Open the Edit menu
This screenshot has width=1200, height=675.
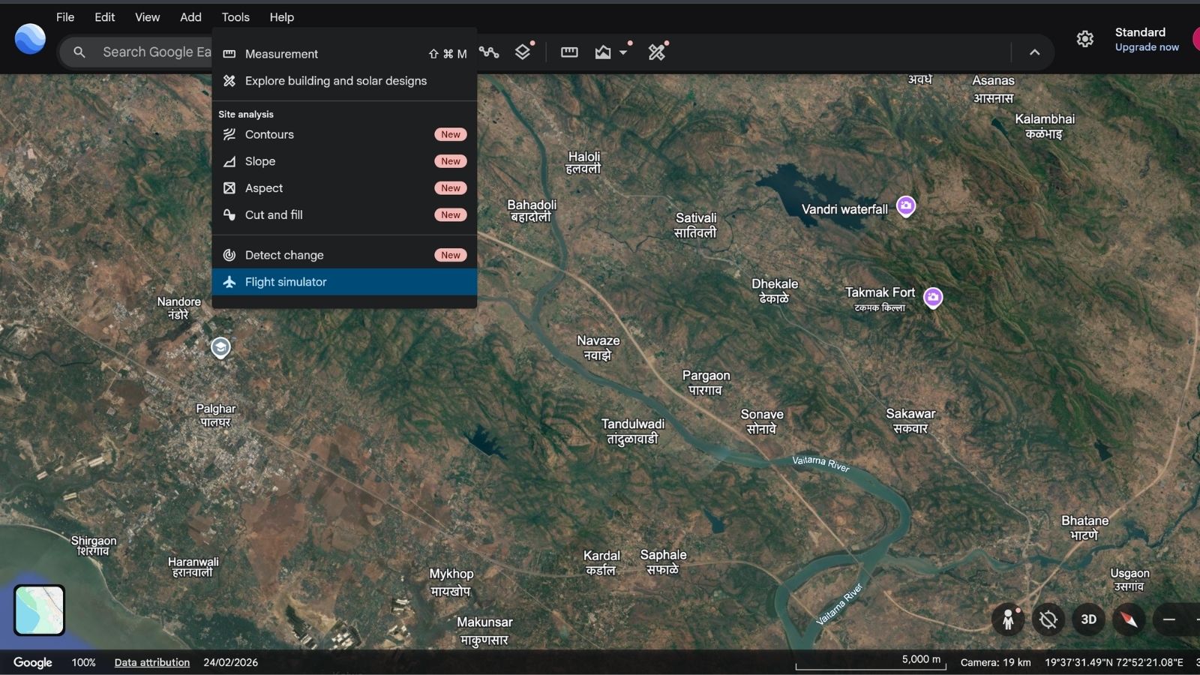(104, 16)
